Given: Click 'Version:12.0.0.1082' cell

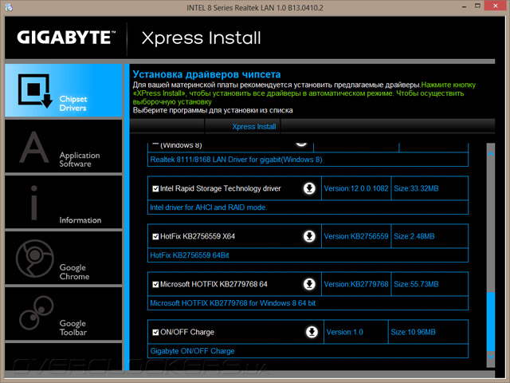Looking at the screenshot, I should [x=356, y=188].
